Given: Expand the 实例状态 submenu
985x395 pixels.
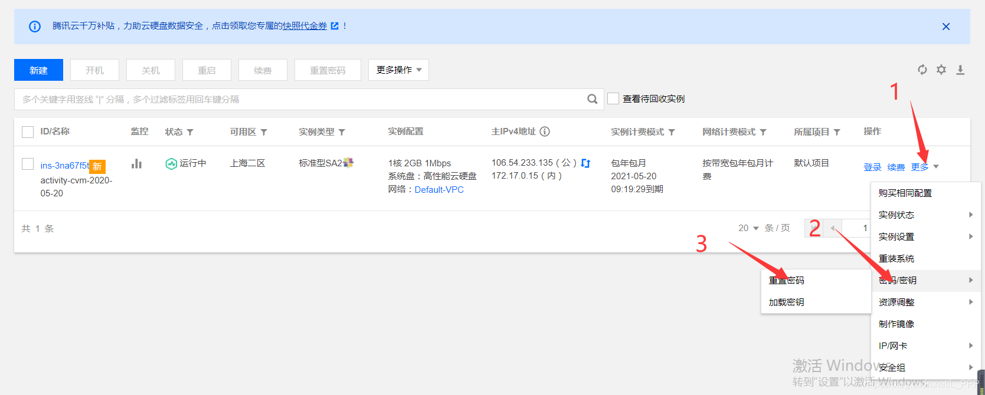Looking at the screenshot, I should pos(925,215).
